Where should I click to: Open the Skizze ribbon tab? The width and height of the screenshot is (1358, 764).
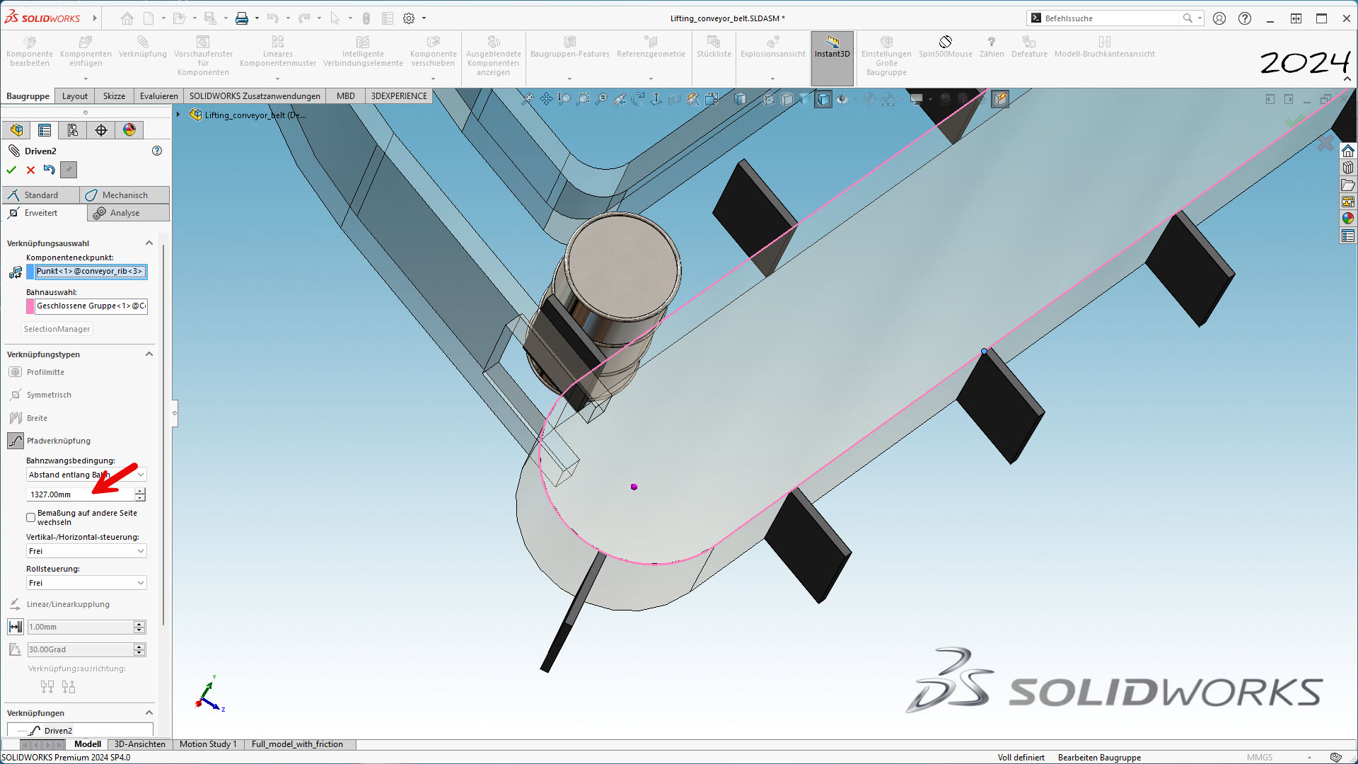click(x=114, y=96)
